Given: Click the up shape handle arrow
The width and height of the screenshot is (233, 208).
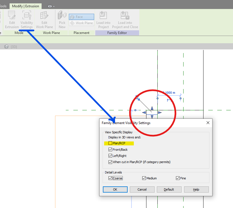Looking at the screenshot, I should pyautogui.click(x=152, y=108).
